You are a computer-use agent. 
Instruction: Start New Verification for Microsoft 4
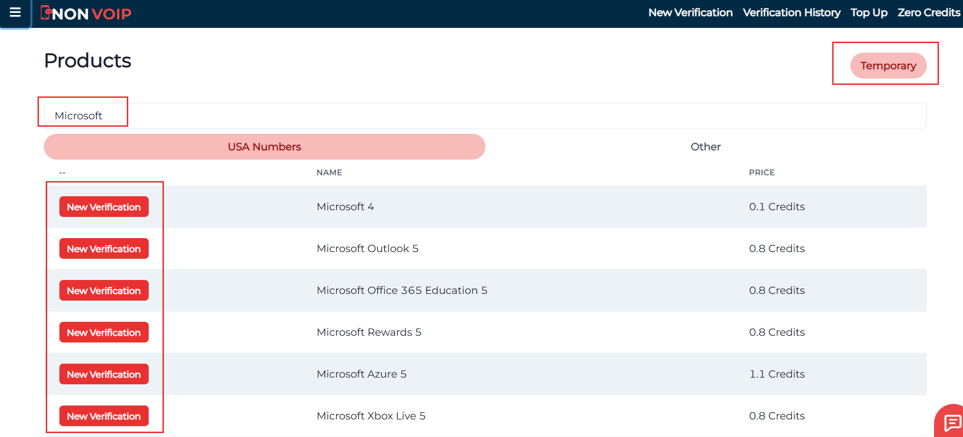104,207
